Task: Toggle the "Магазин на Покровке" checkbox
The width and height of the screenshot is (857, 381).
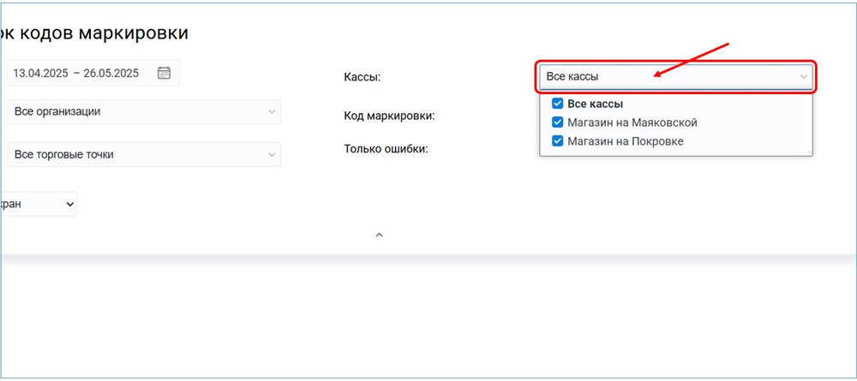Action: [557, 141]
